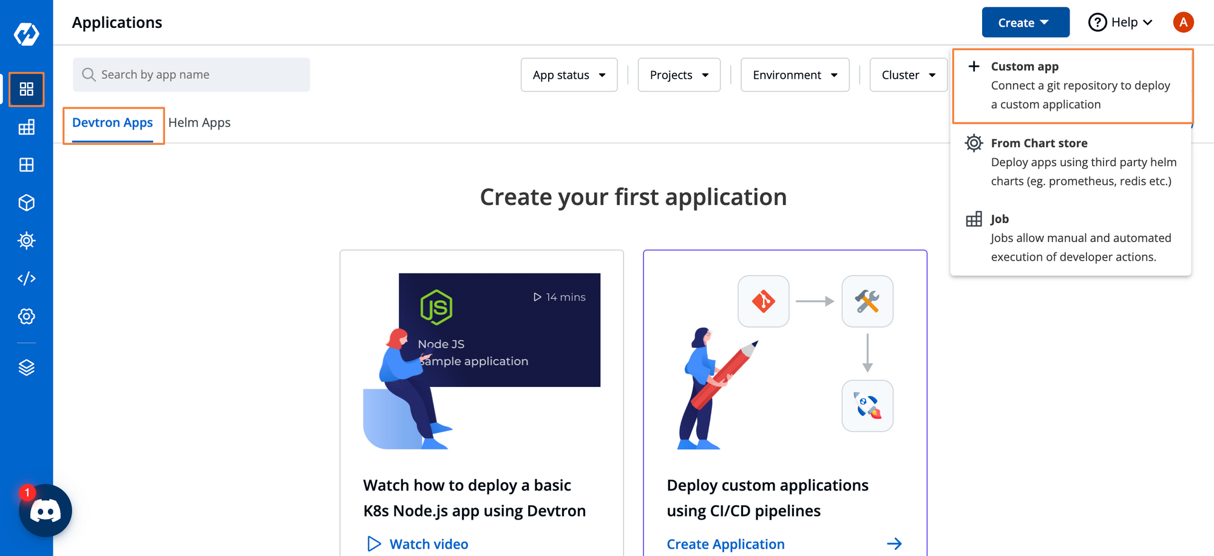The height and width of the screenshot is (556, 1214).
Task: Click the Node JS logo in video thumbnail
Action: pos(436,307)
